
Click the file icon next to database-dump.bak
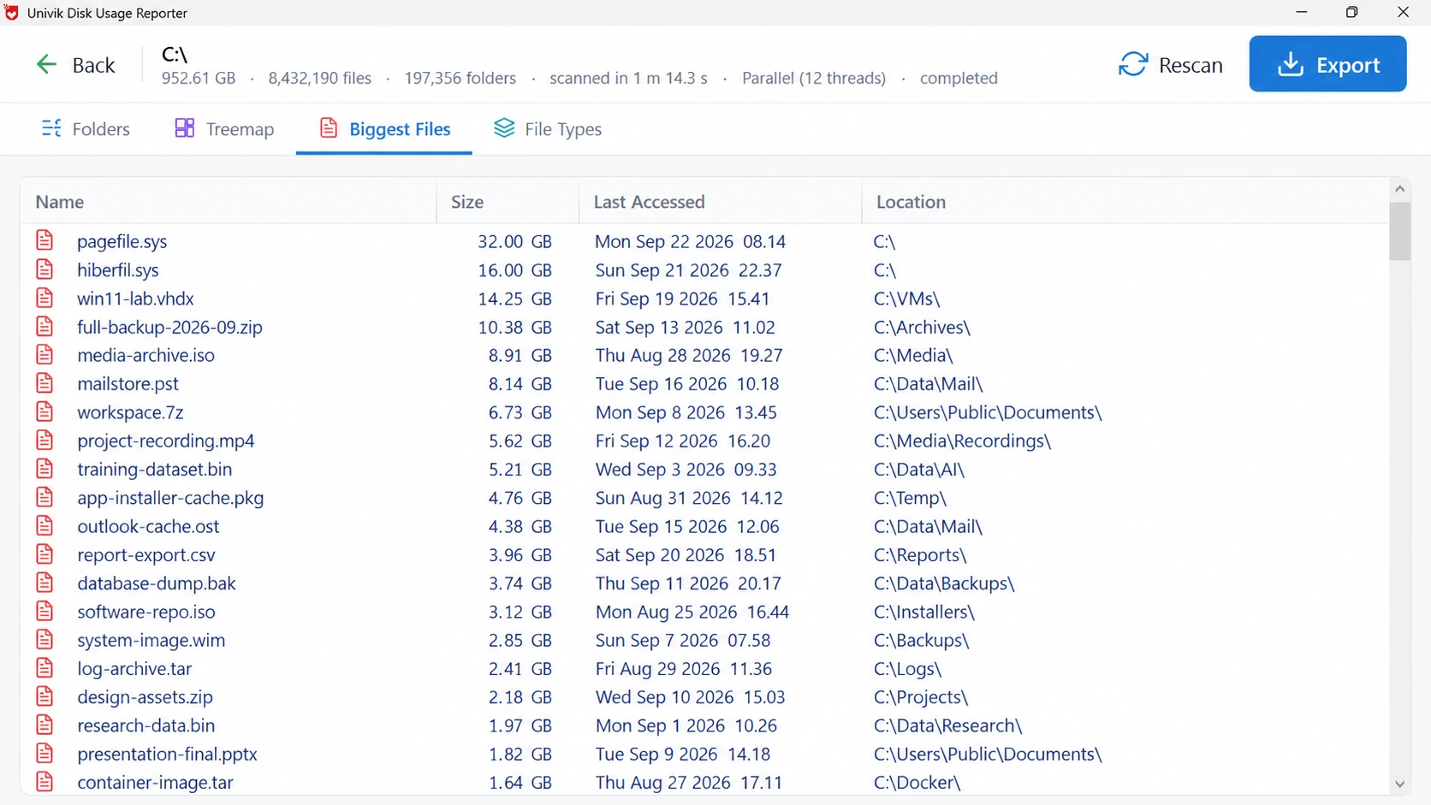pyautogui.click(x=45, y=583)
